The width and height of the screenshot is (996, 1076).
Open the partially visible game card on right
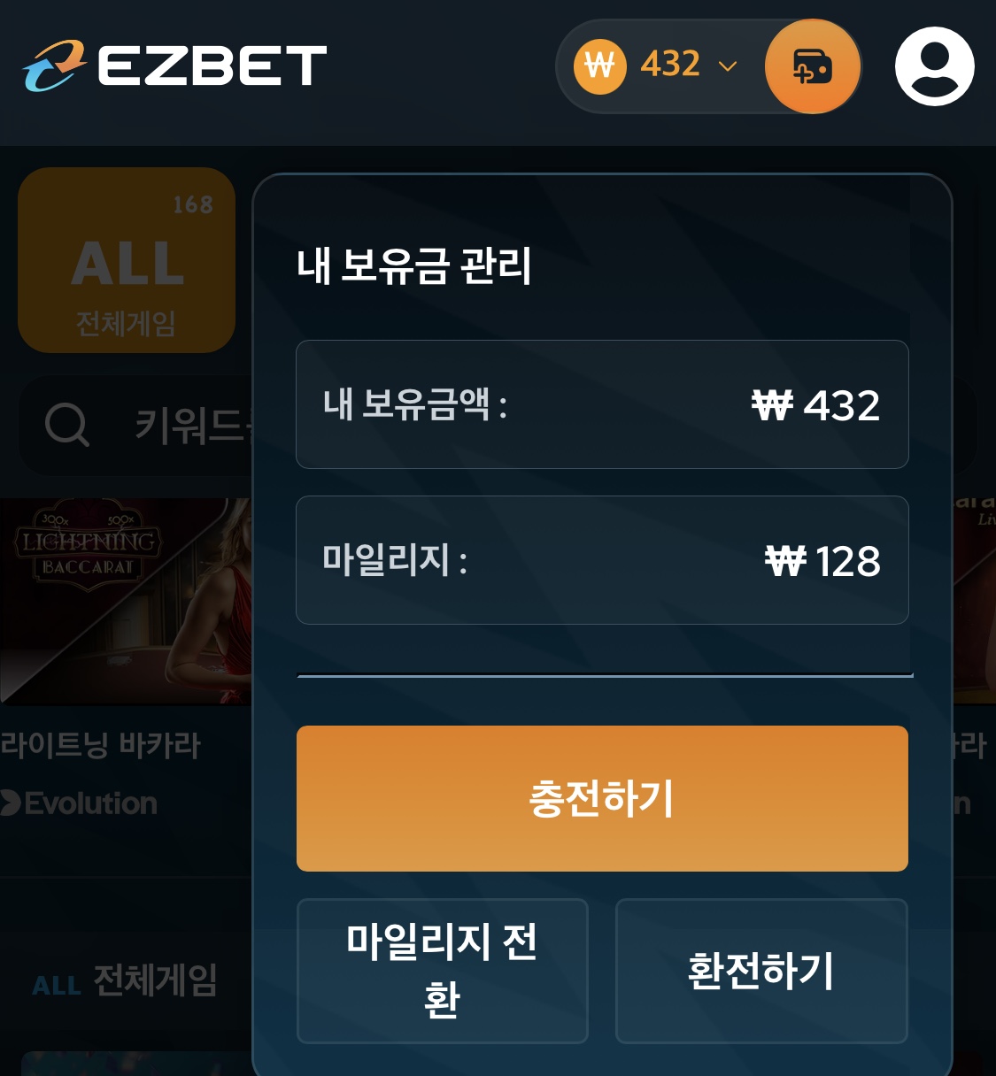[974, 602]
